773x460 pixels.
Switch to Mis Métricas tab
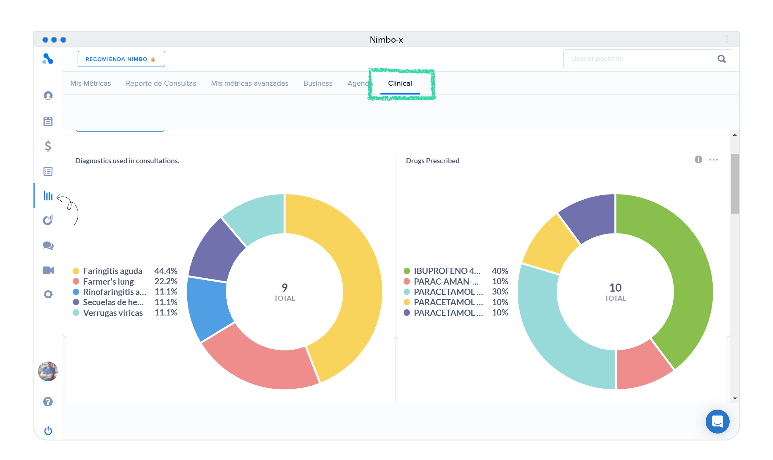click(x=91, y=83)
